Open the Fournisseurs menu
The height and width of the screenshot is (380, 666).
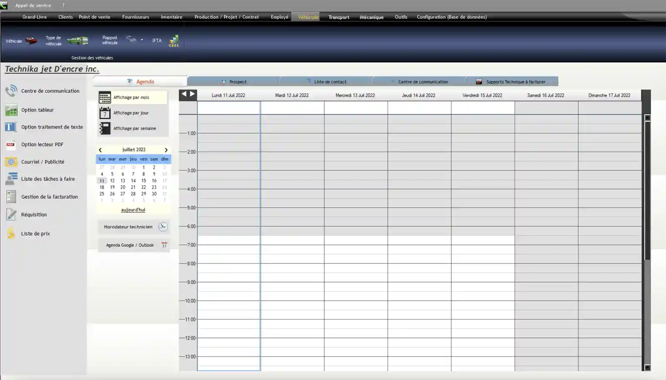[136, 17]
